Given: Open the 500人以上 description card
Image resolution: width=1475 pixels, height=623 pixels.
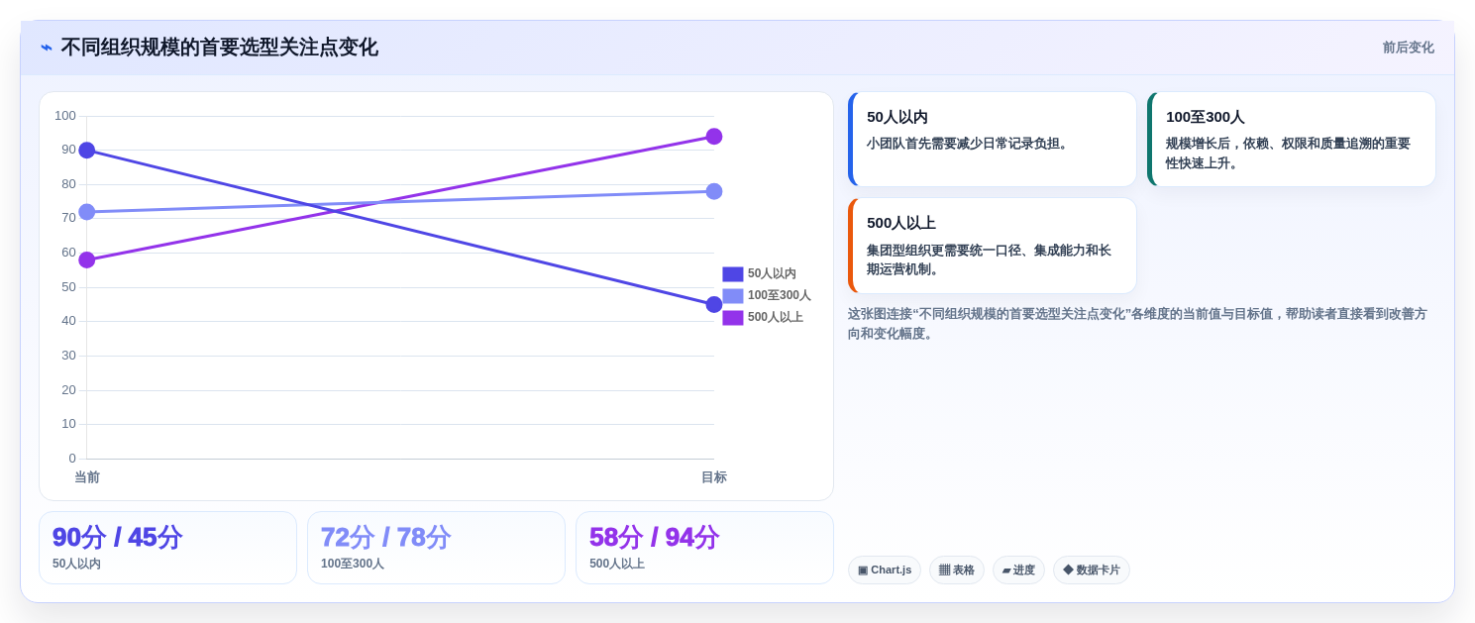Looking at the screenshot, I should point(993,246).
